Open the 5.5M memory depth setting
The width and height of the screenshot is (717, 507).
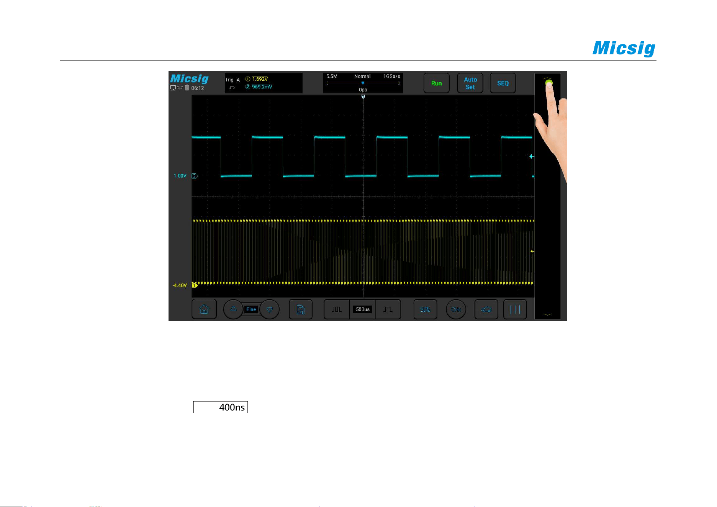(332, 76)
